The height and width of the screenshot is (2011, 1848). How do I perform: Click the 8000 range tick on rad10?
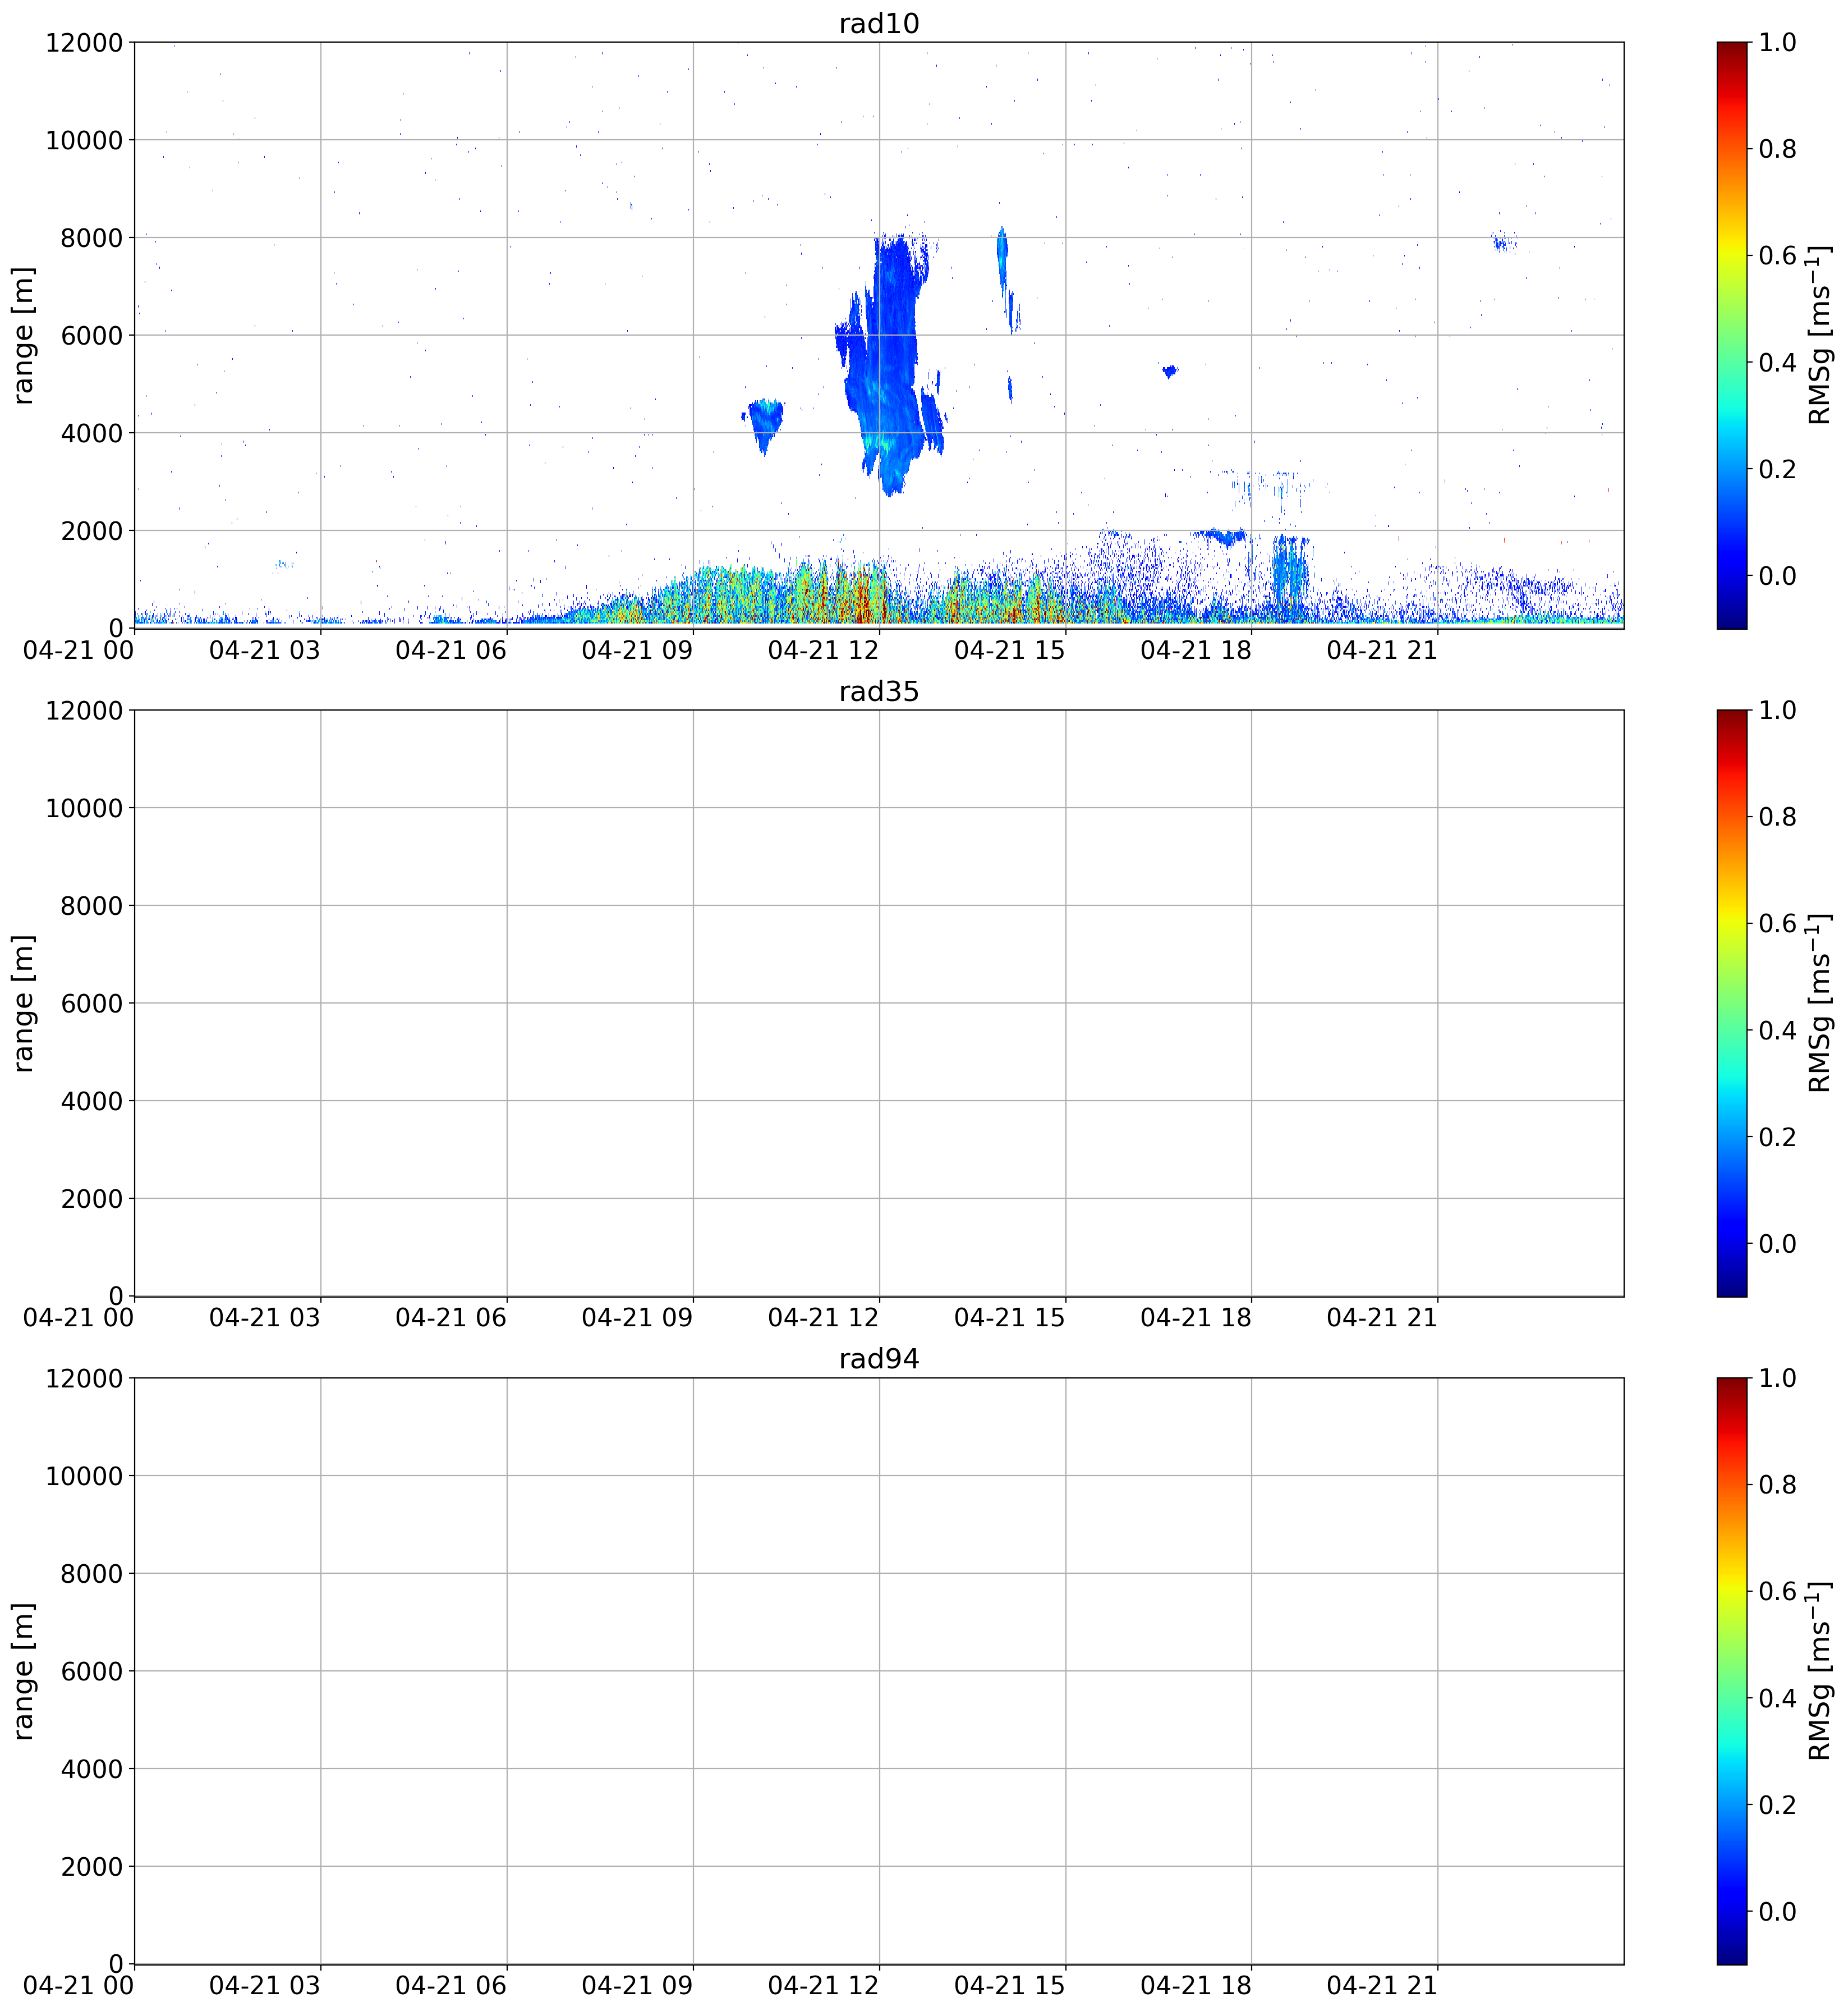(x=92, y=237)
